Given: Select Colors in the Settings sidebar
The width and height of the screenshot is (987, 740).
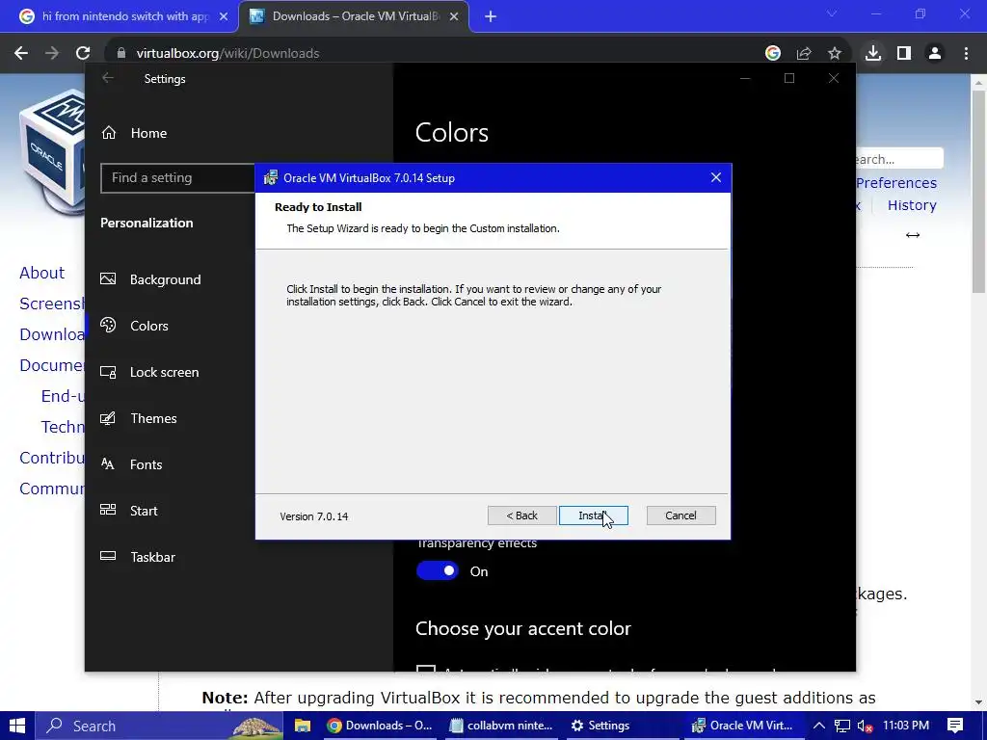Looking at the screenshot, I should [149, 326].
